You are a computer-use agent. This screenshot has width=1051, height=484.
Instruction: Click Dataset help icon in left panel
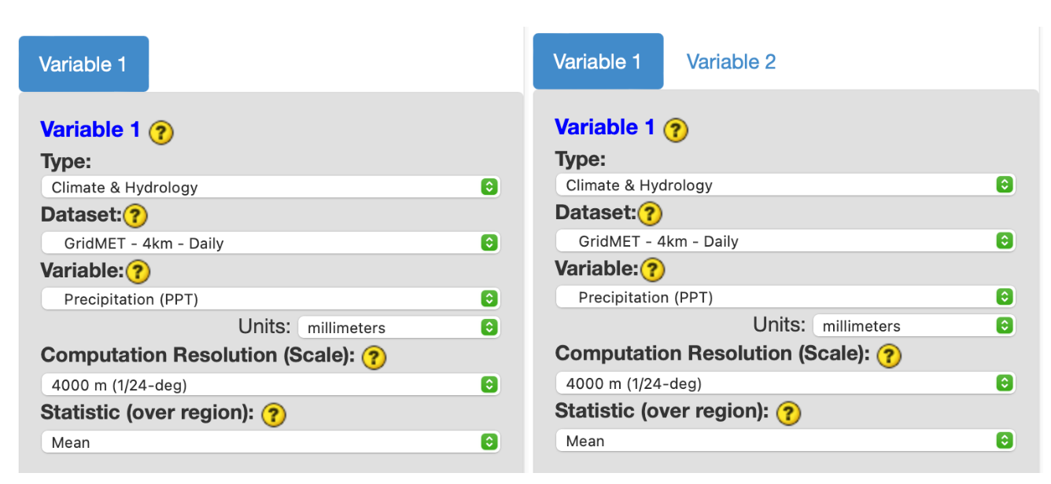pos(135,215)
